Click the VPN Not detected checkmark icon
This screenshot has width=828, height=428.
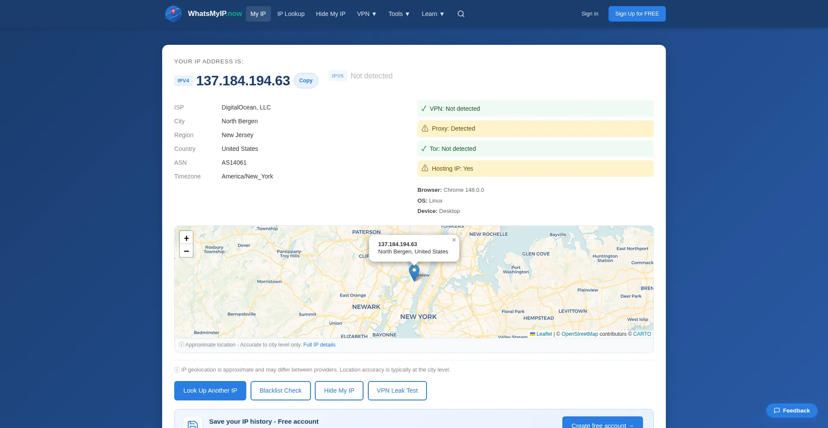click(x=424, y=109)
